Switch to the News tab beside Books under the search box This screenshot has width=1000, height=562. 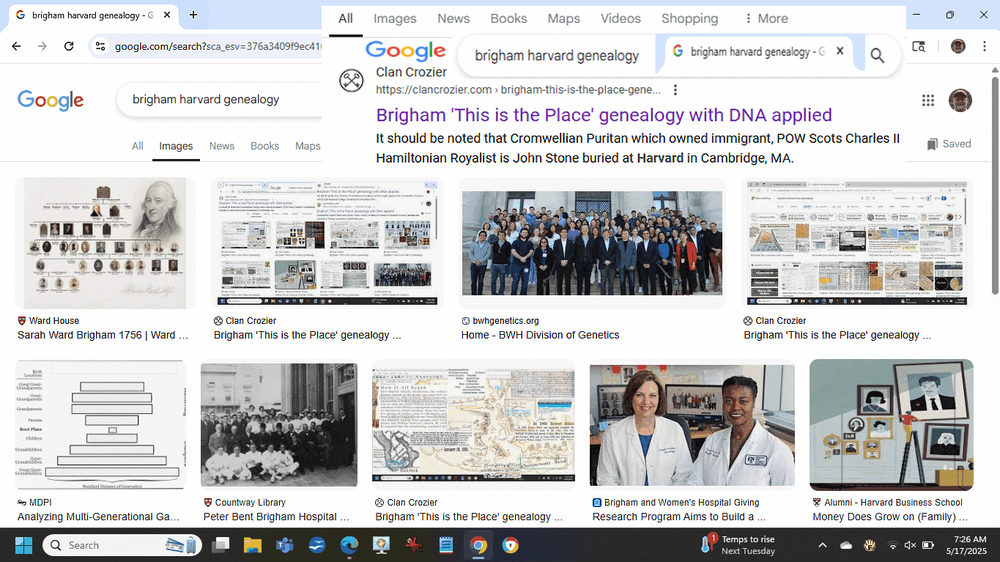tap(222, 146)
